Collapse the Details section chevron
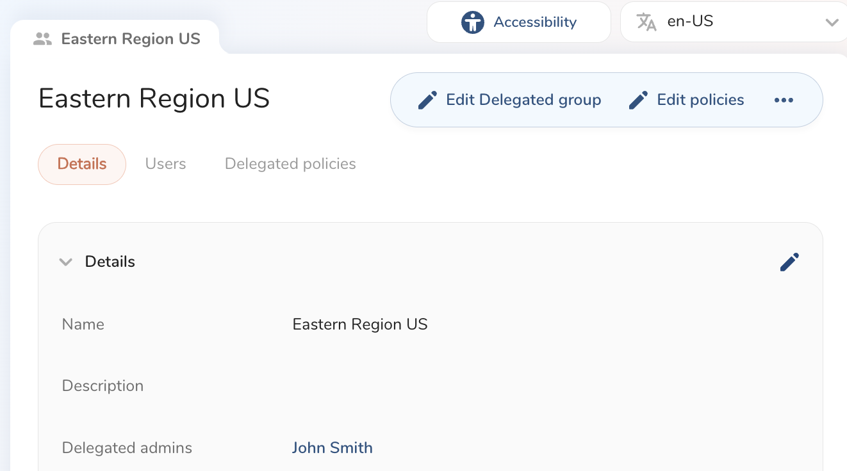The image size is (847, 471). 65,262
